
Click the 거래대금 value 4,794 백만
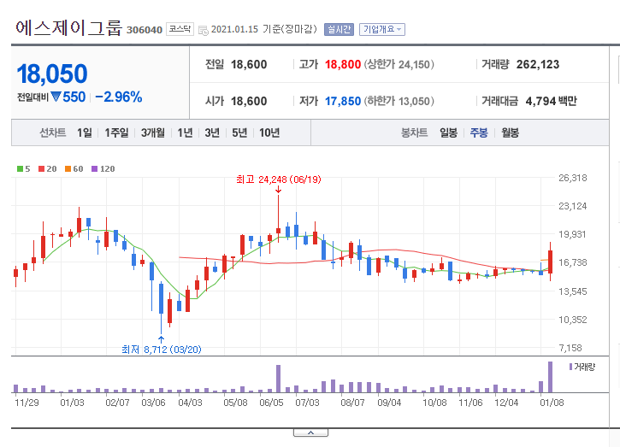552,101
